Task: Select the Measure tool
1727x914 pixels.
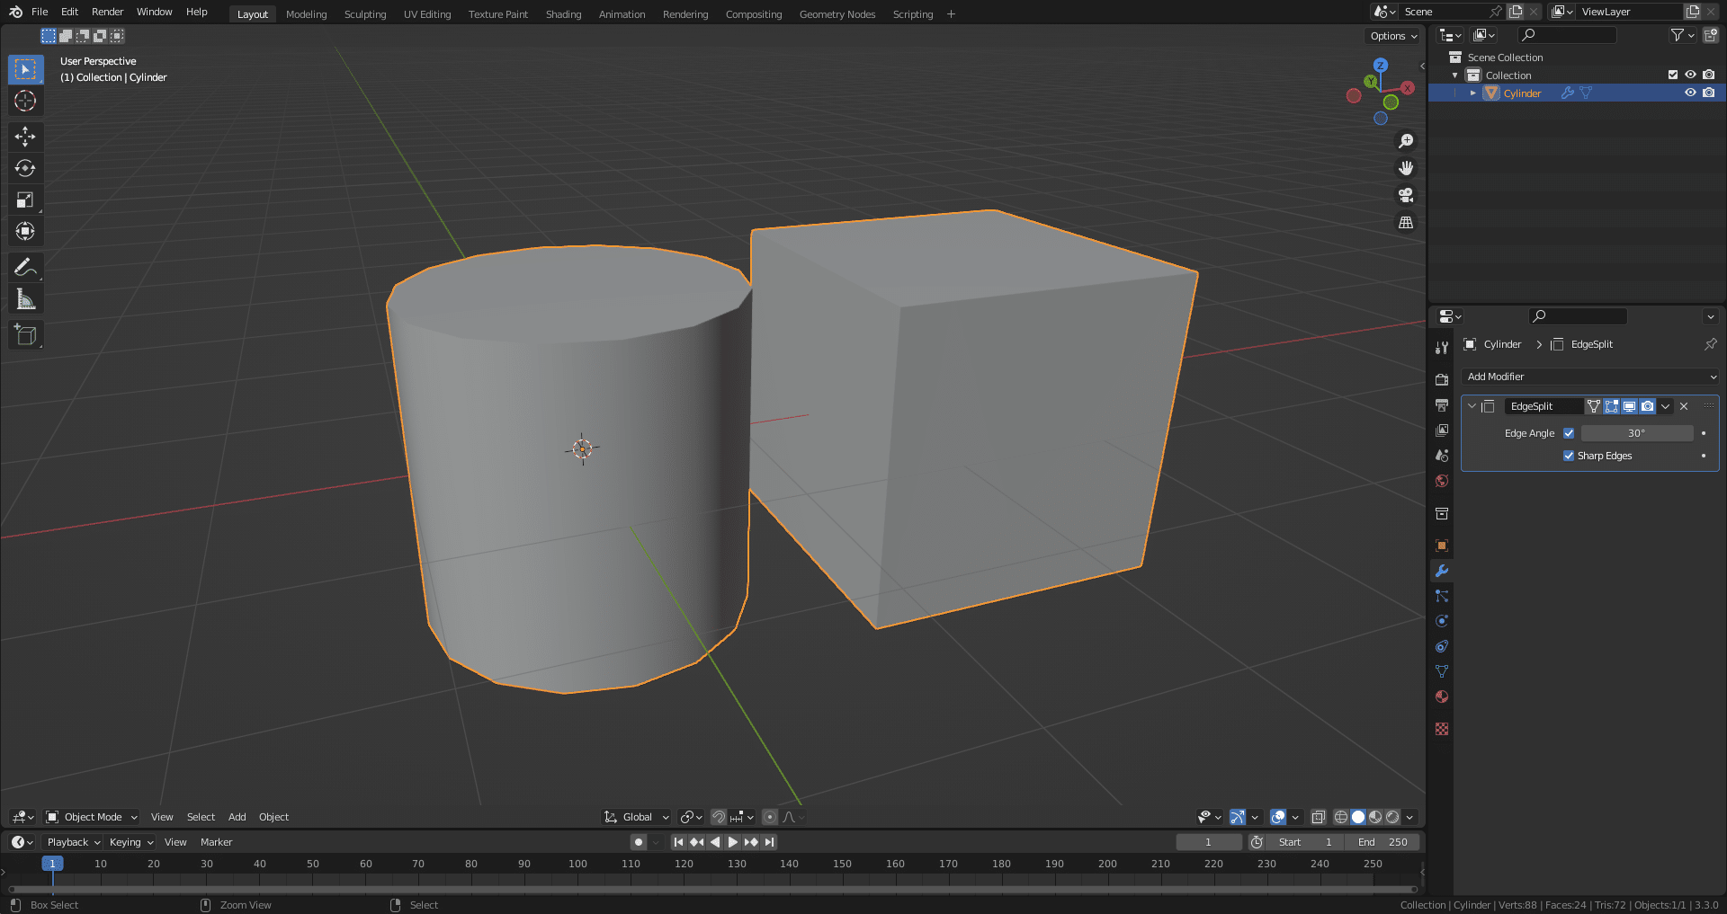Action: click(25, 299)
